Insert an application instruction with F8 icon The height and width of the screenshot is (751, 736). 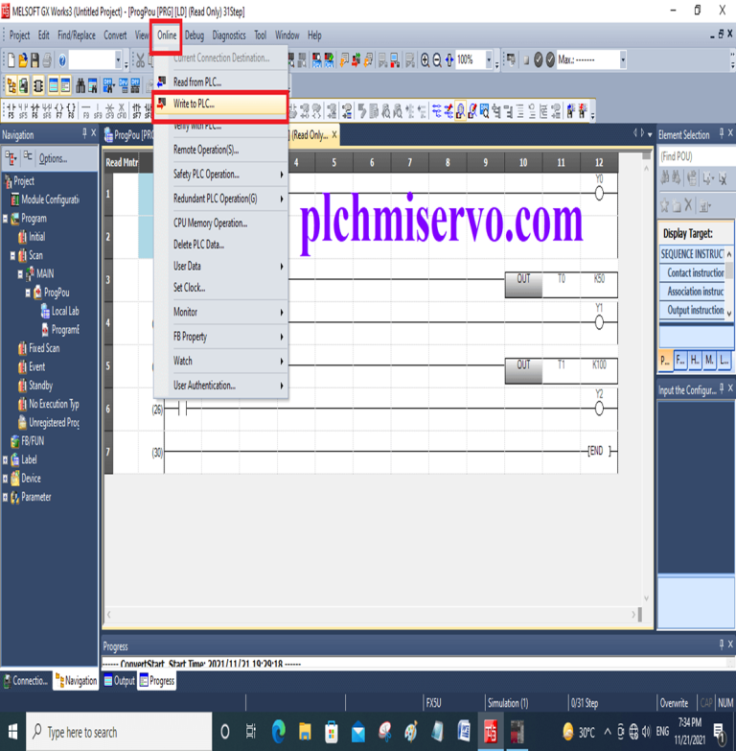tap(71, 110)
